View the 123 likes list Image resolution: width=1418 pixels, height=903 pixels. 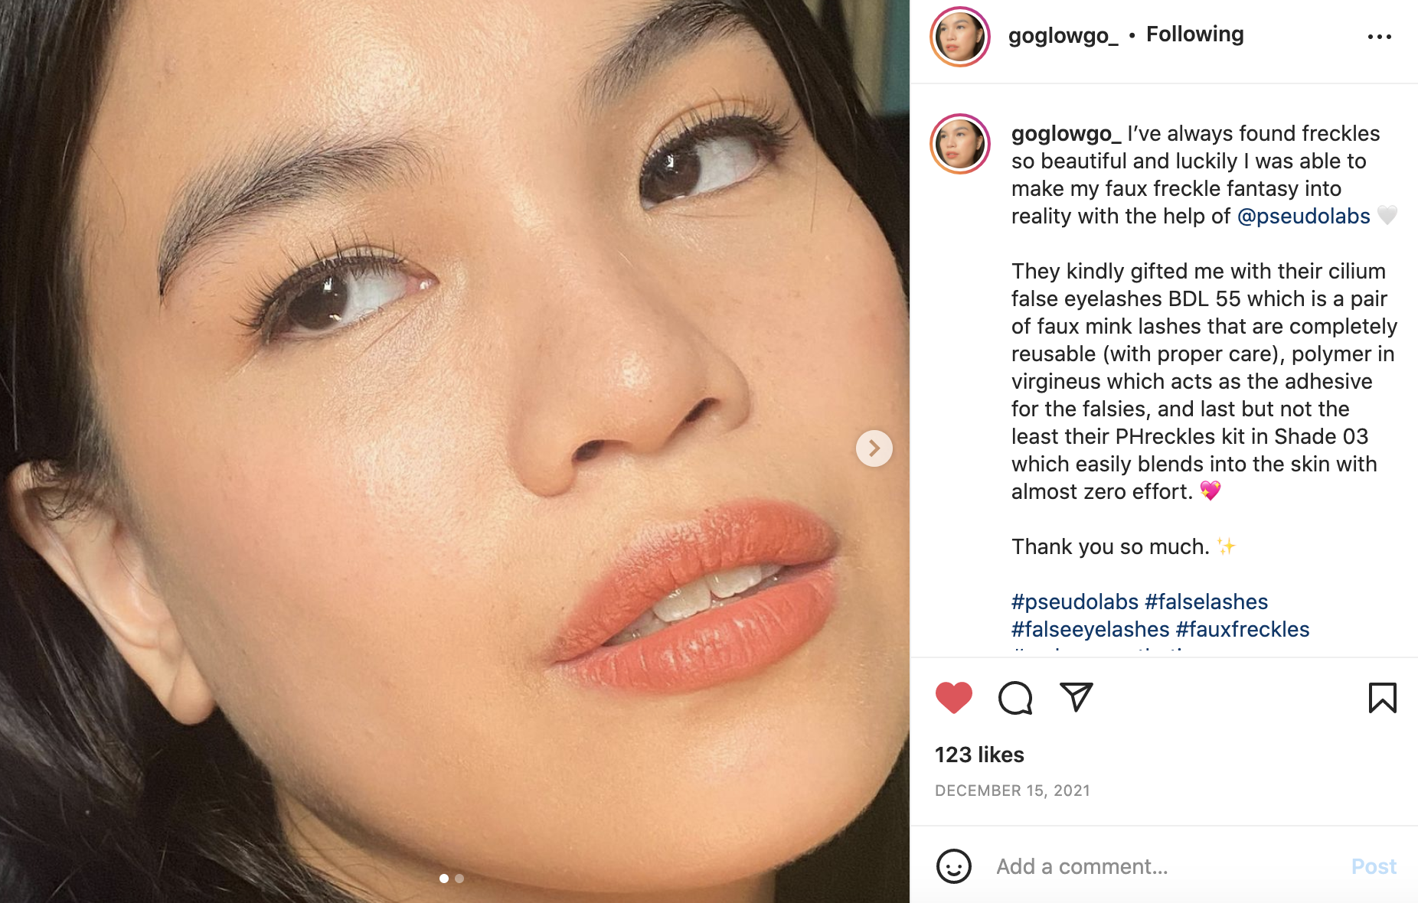click(979, 755)
